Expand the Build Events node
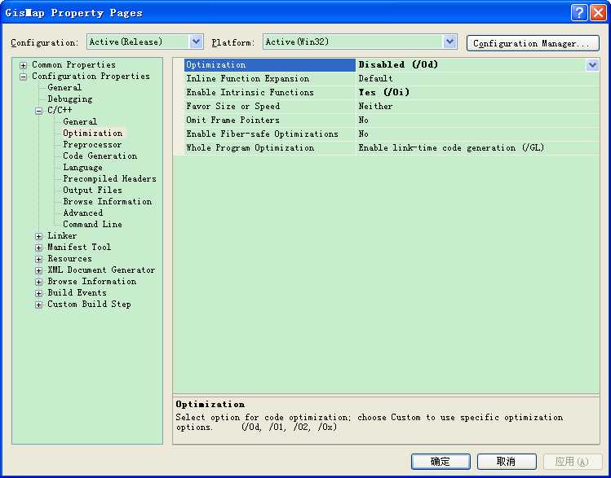Image resolution: width=611 pixels, height=478 pixels. (x=38, y=293)
